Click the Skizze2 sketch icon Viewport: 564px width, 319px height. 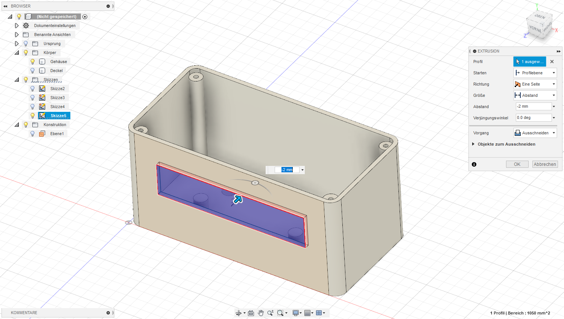[x=42, y=89]
